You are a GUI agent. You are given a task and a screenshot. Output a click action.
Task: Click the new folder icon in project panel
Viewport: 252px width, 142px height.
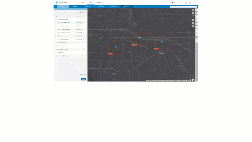pyautogui.click(x=83, y=12)
